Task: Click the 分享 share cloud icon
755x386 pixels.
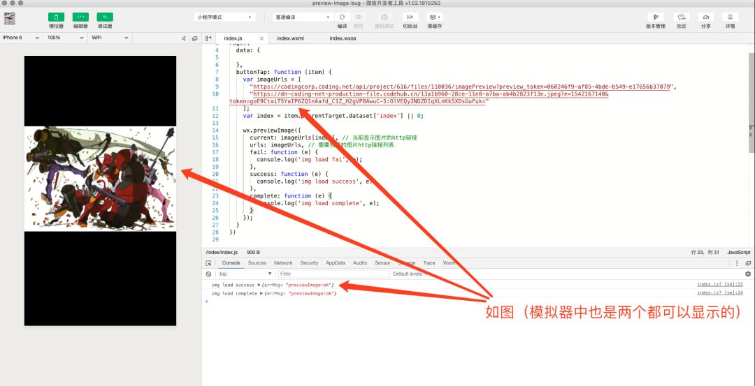Action: (706, 17)
